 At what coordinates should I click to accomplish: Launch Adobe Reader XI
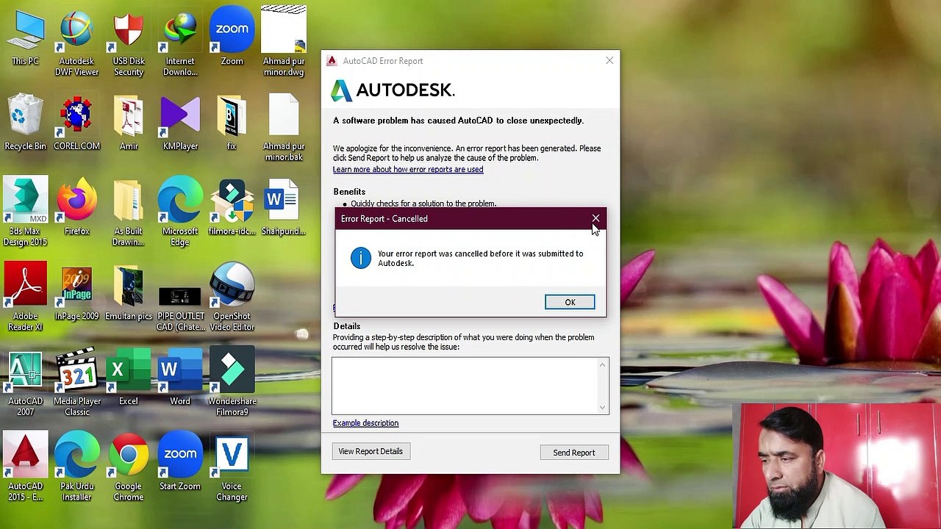(x=25, y=298)
